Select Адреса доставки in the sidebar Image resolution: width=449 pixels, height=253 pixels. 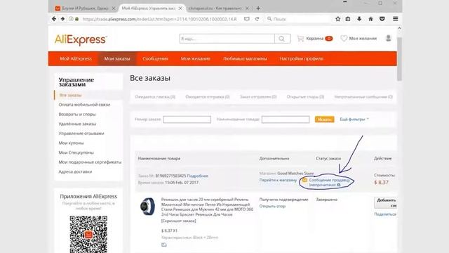(75, 171)
